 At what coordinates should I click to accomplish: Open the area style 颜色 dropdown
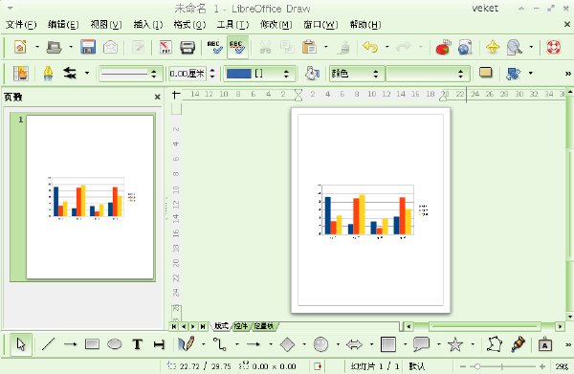coord(357,74)
